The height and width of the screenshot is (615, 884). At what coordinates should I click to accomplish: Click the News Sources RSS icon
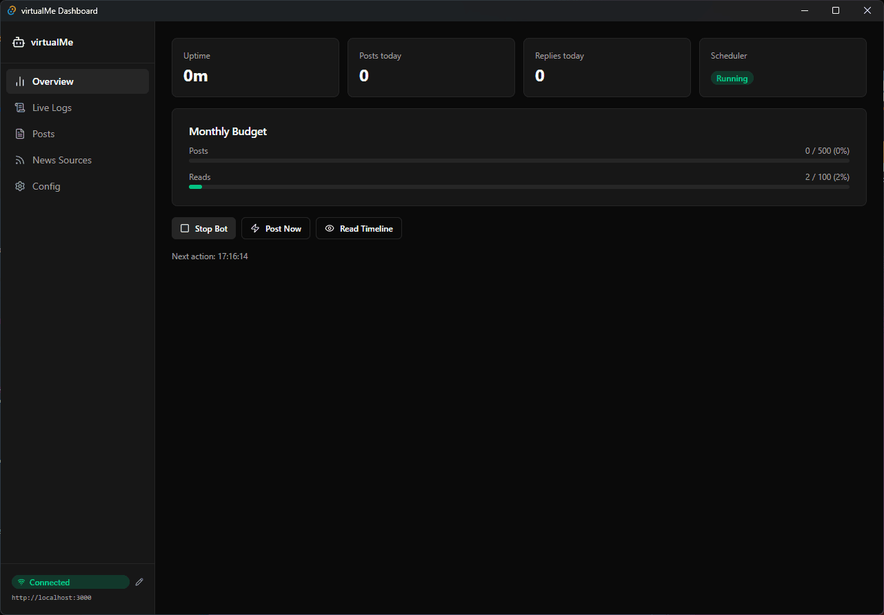tap(20, 160)
